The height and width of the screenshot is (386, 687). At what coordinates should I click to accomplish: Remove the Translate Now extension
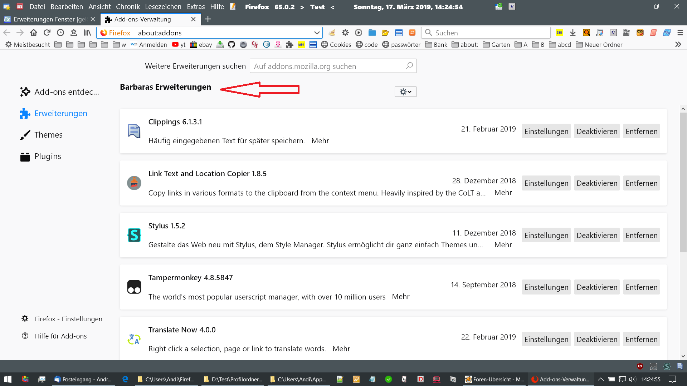point(641,339)
